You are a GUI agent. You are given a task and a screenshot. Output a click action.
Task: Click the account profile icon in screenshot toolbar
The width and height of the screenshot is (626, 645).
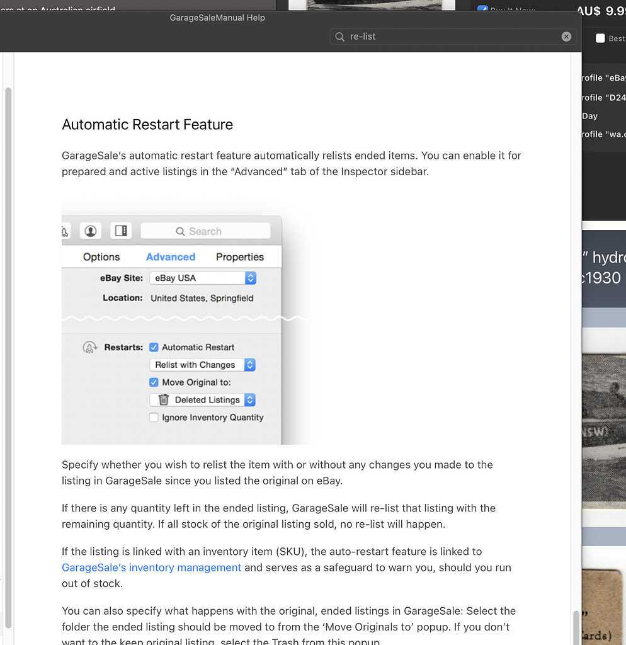[91, 231]
